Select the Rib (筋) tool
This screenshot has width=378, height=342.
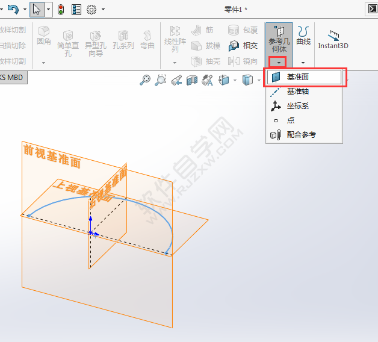pyautogui.click(x=202, y=30)
